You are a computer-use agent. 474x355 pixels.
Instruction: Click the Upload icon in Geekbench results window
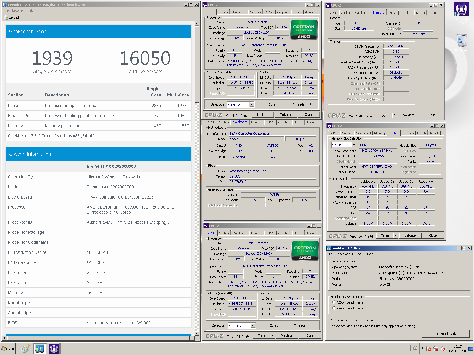6,17
